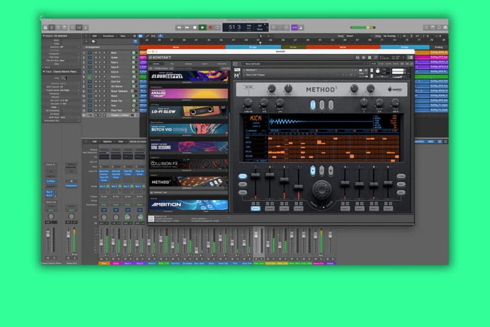Adjust the master volume slider in control bar
Image resolution: width=490 pixels, height=327 pixels.
pos(363,27)
